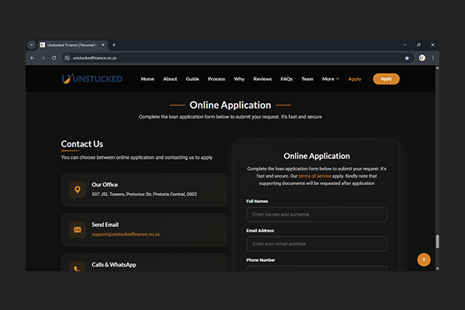Image resolution: width=465 pixels, height=310 pixels.
Task: Reload the page with refresh icon
Action: click(x=54, y=58)
